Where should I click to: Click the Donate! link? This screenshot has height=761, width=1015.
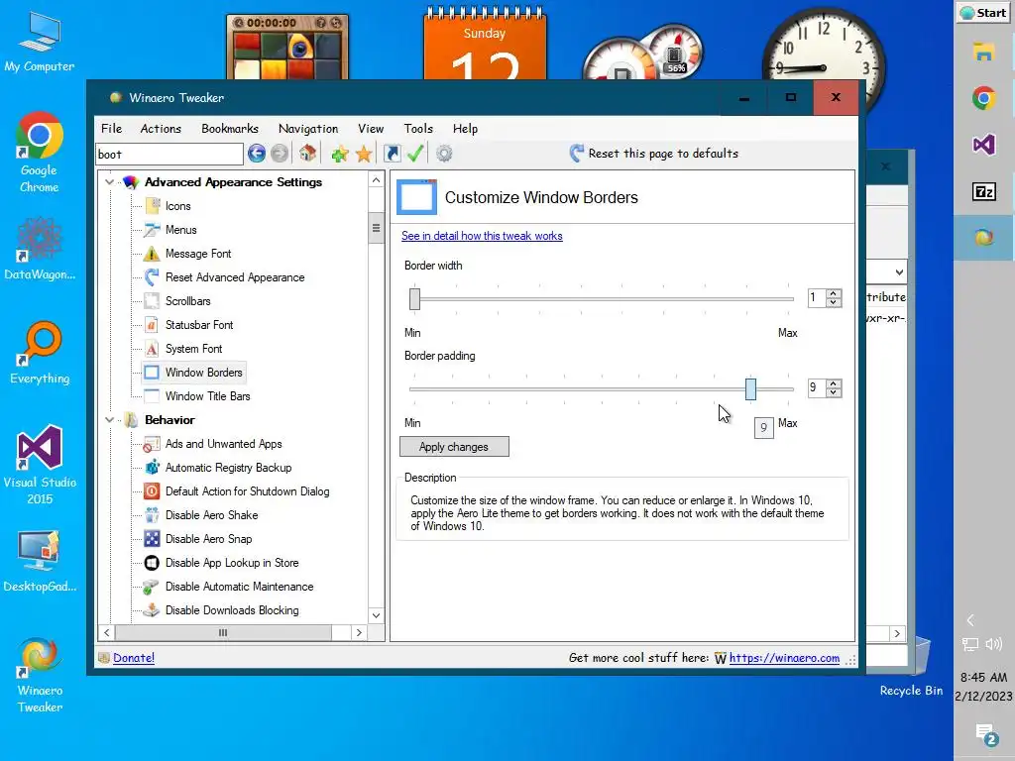(134, 658)
